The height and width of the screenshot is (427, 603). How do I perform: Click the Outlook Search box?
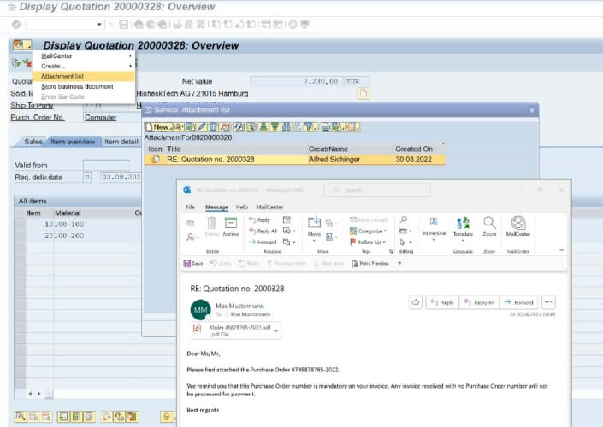tap(377, 190)
